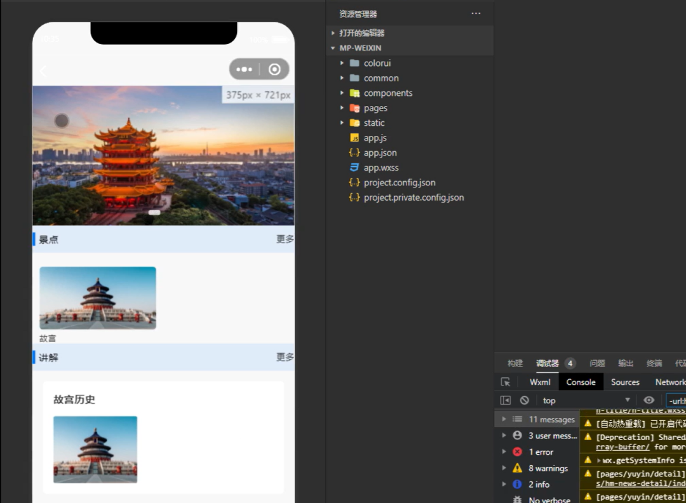Image resolution: width=686 pixels, height=503 pixels.
Task: Click the console filter input field
Action: pos(676,400)
